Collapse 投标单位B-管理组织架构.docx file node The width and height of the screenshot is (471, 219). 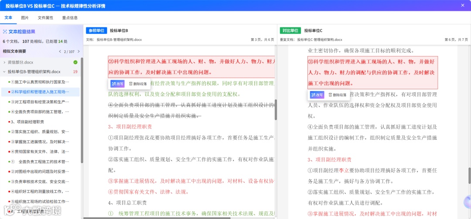click(4, 72)
